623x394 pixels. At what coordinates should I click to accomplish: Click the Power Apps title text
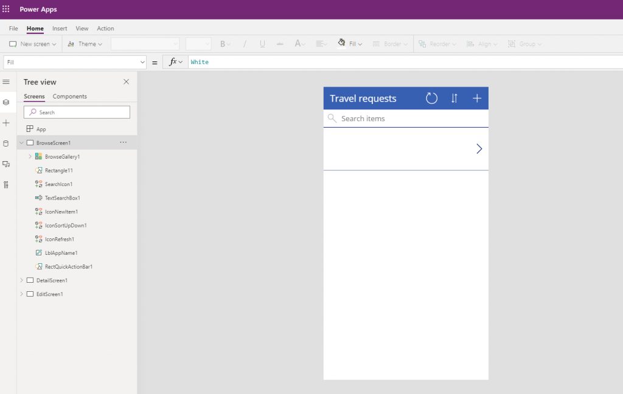(38, 9)
